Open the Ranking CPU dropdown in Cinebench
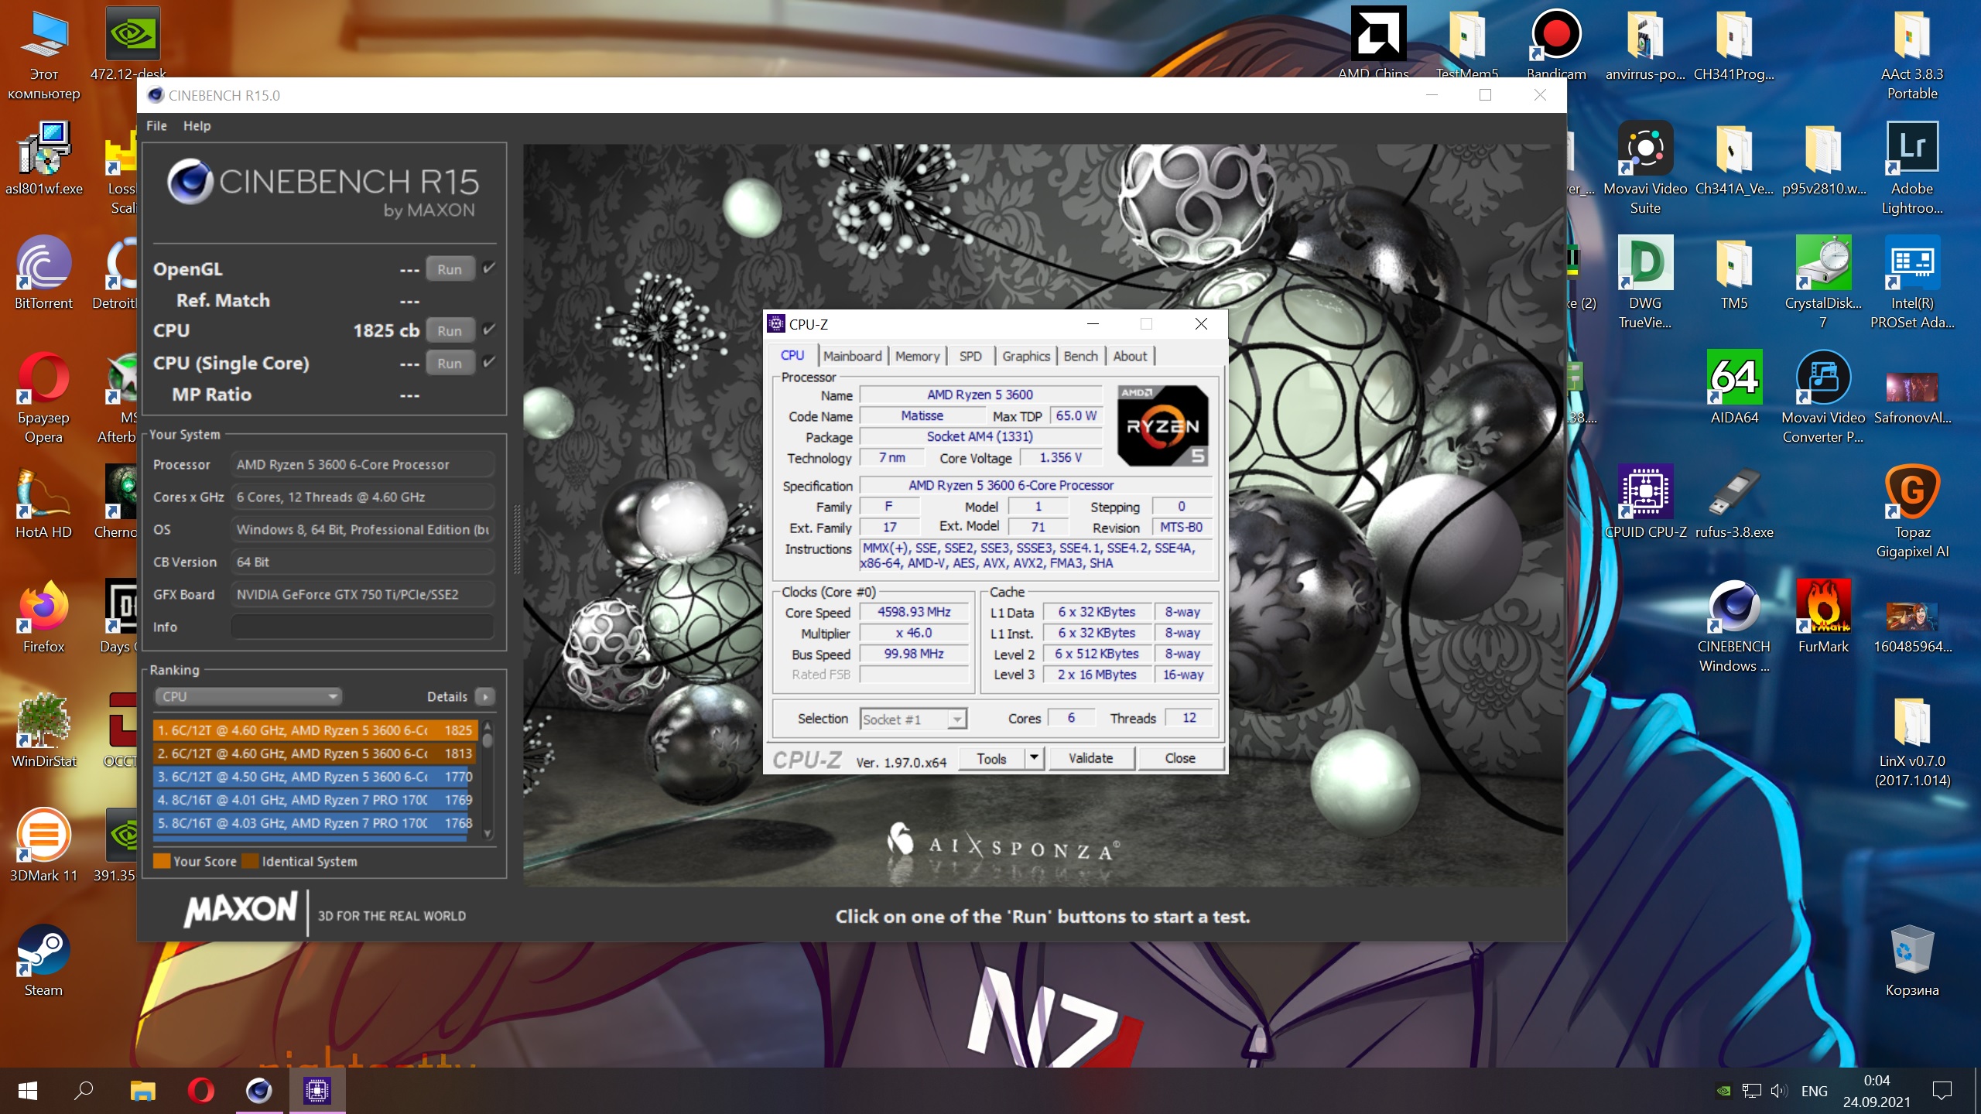Image resolution: width=1981 pixels, height=1114 pixels. (248, 696)
